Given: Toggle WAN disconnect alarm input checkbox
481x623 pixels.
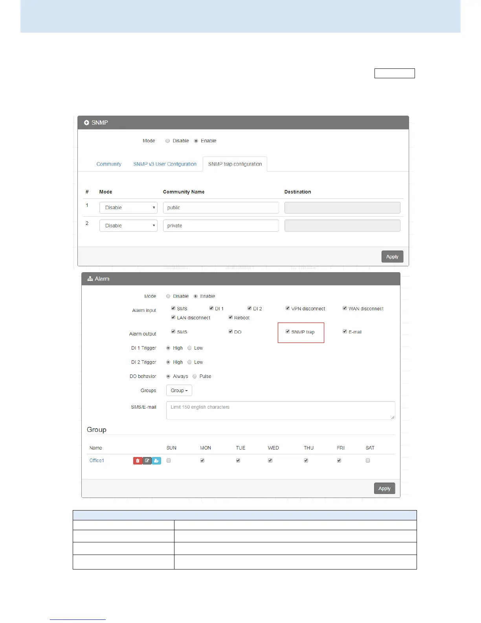Looking at the screenshot, I should point(345,308).
